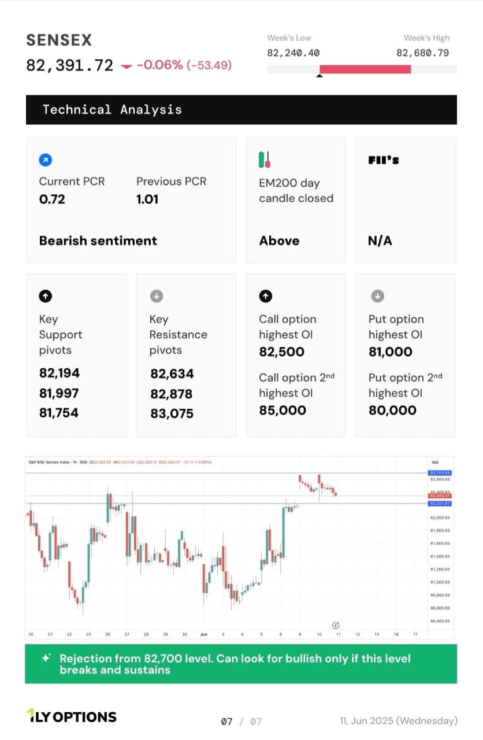The width and height of the screenshot is (483, 740).
Task: Open the Bearish sentiment PCR card
Action: click(131, 201)
